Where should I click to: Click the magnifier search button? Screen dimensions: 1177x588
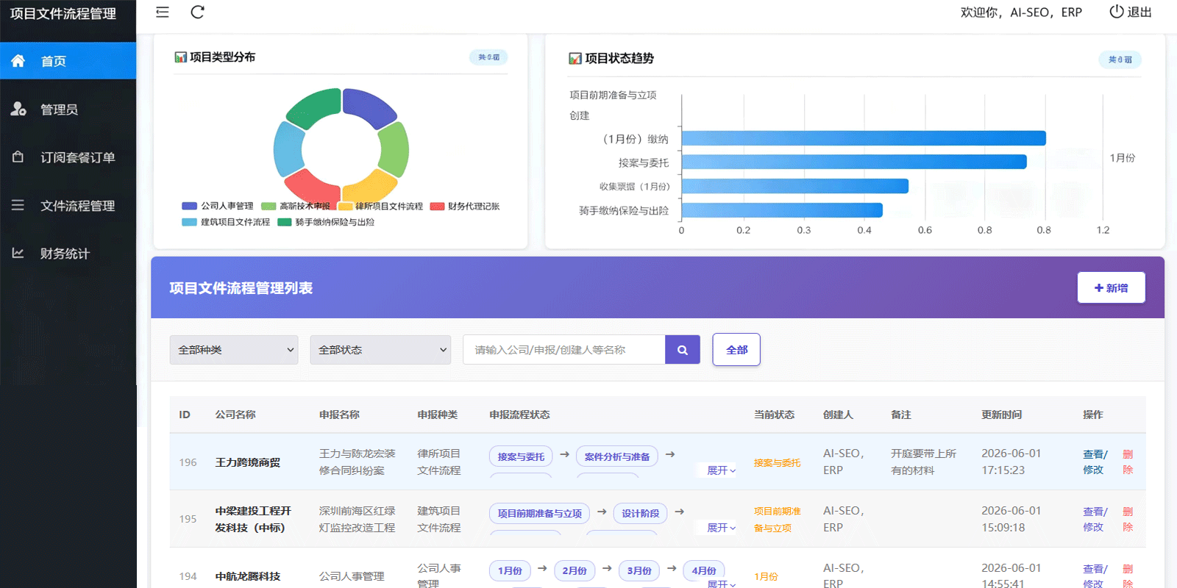coord(683,350)
